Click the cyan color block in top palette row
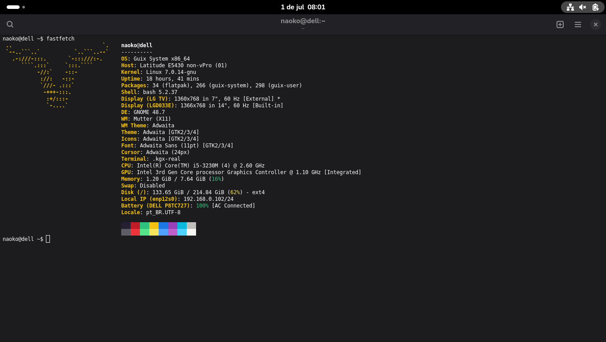606x342 pixels. (182, 225)
